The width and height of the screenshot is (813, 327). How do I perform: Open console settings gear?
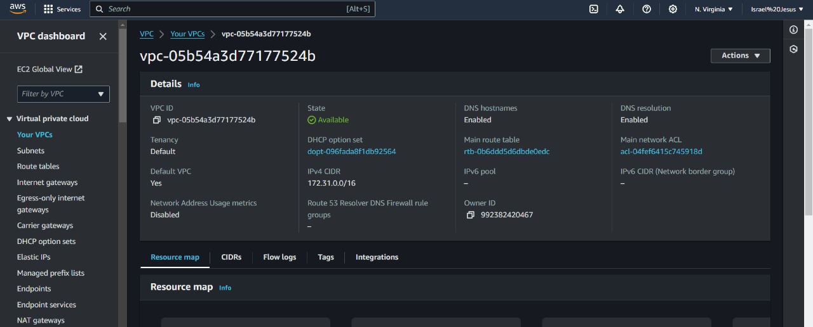click(x=673, y=9)
